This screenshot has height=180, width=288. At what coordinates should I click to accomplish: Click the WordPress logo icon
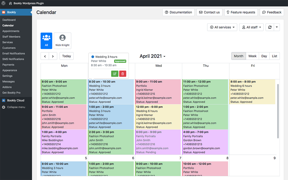3,3
